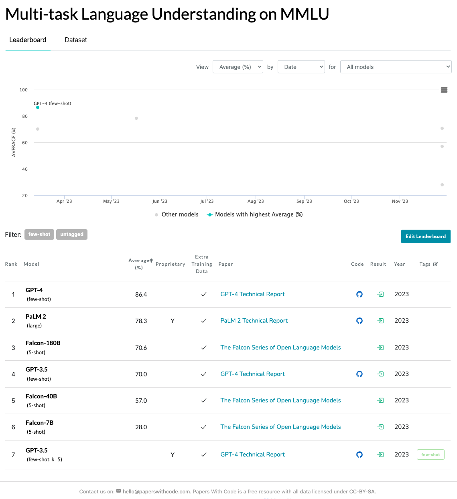Screen dimensions: 457x499
Task: Click the Extra Training Data column header
Action: tap(202, 264)
